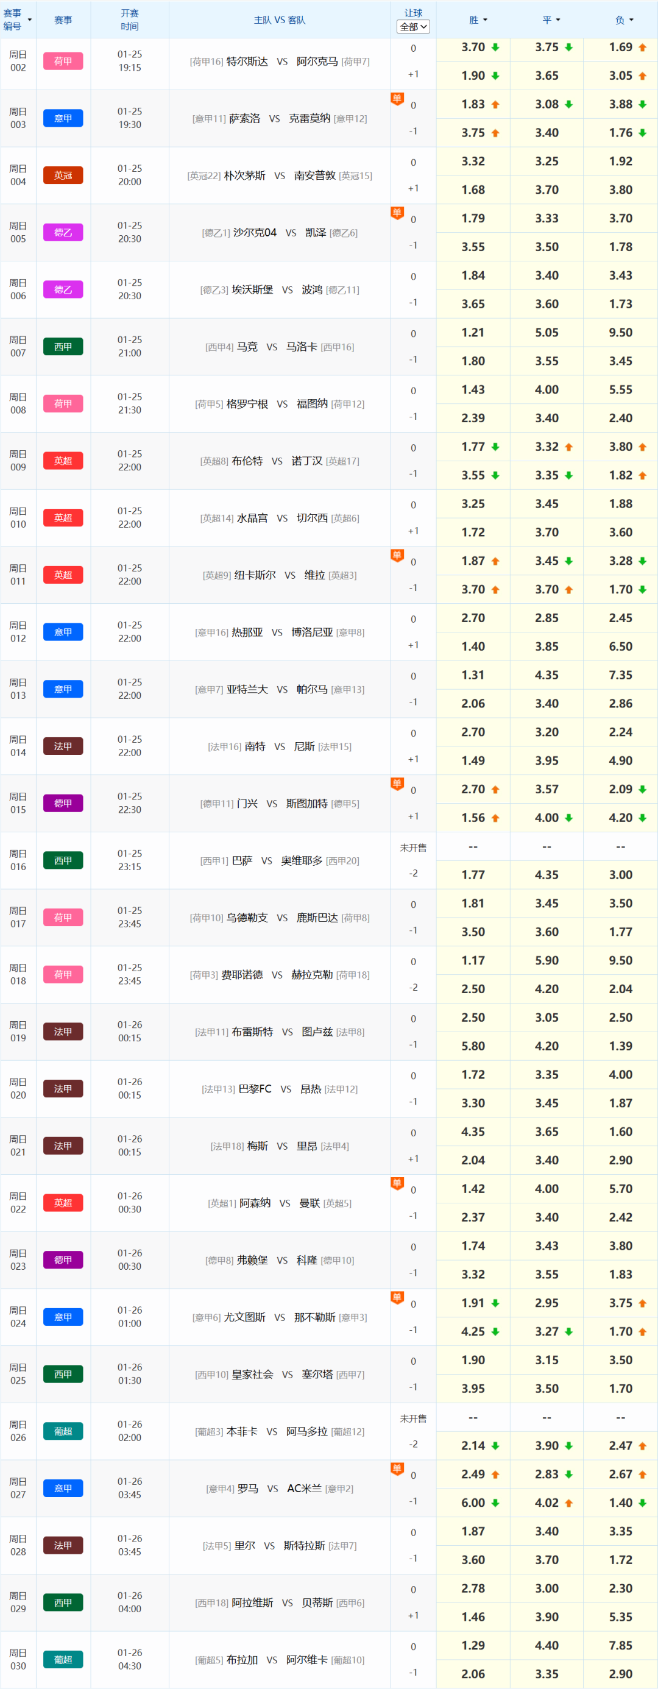Open the 南安普敦 team link
This screenshot has height=1689, width=658.
(314, 175)
